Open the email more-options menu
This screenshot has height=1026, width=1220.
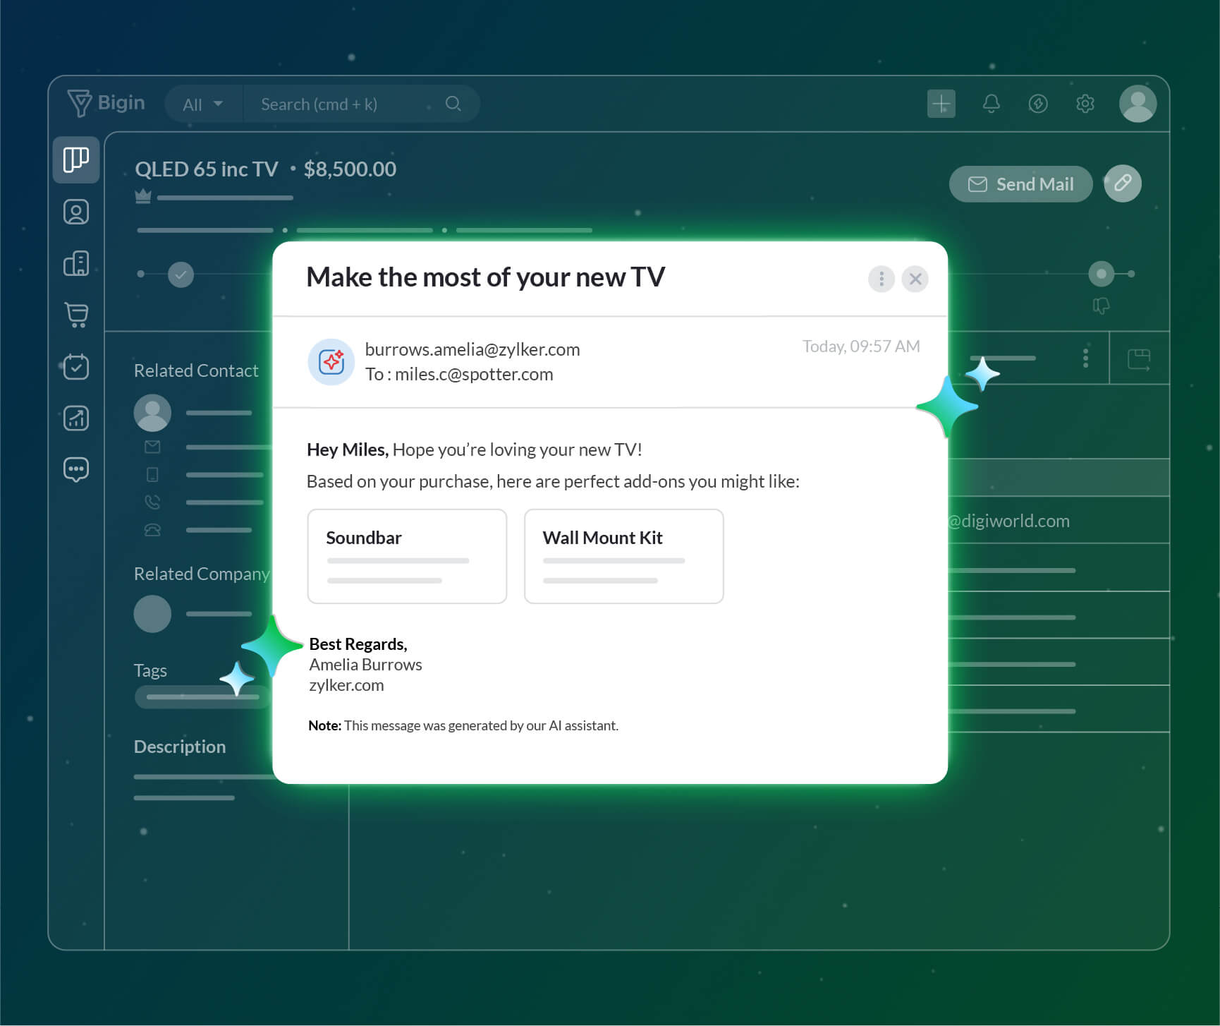[881, 279]
